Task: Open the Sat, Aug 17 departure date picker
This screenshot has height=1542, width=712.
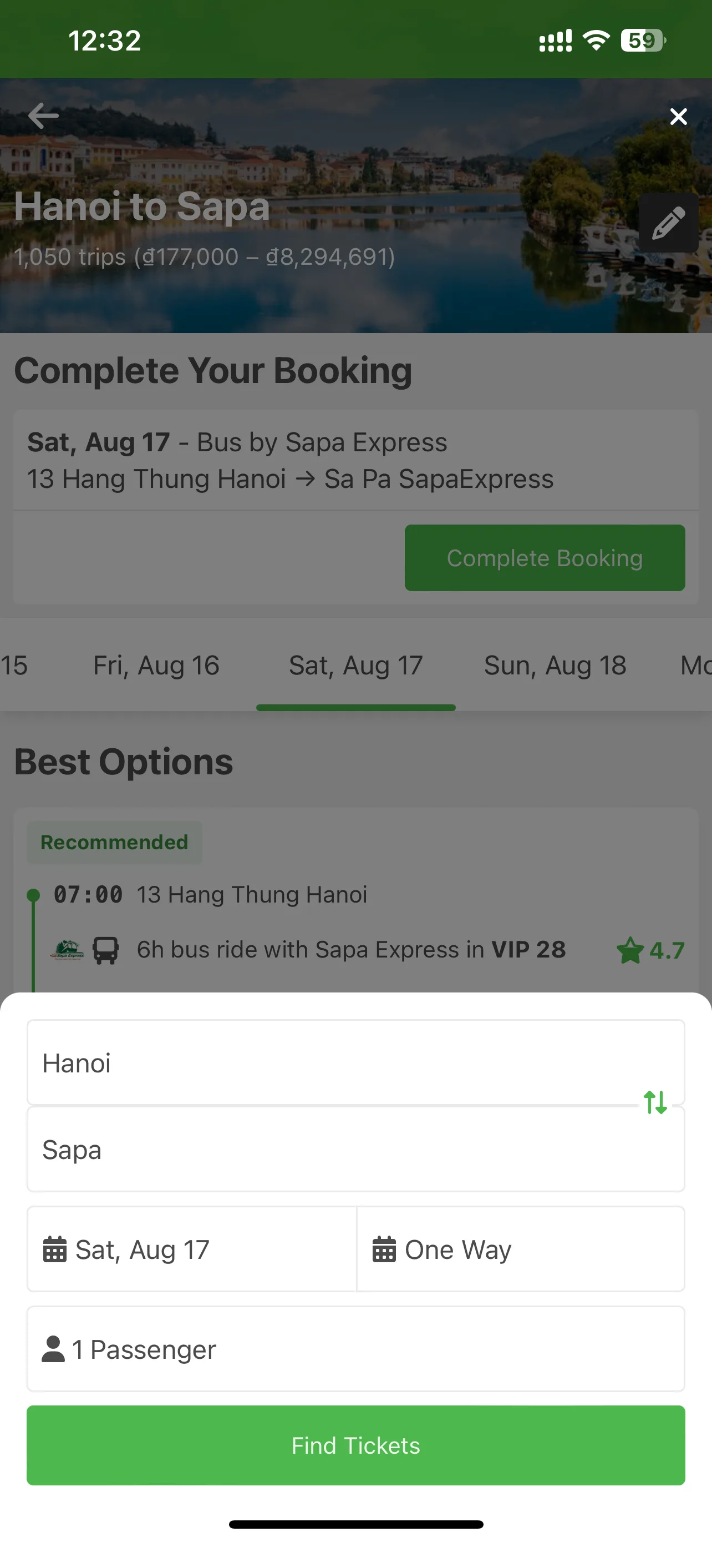Action: click(192, 1249)
